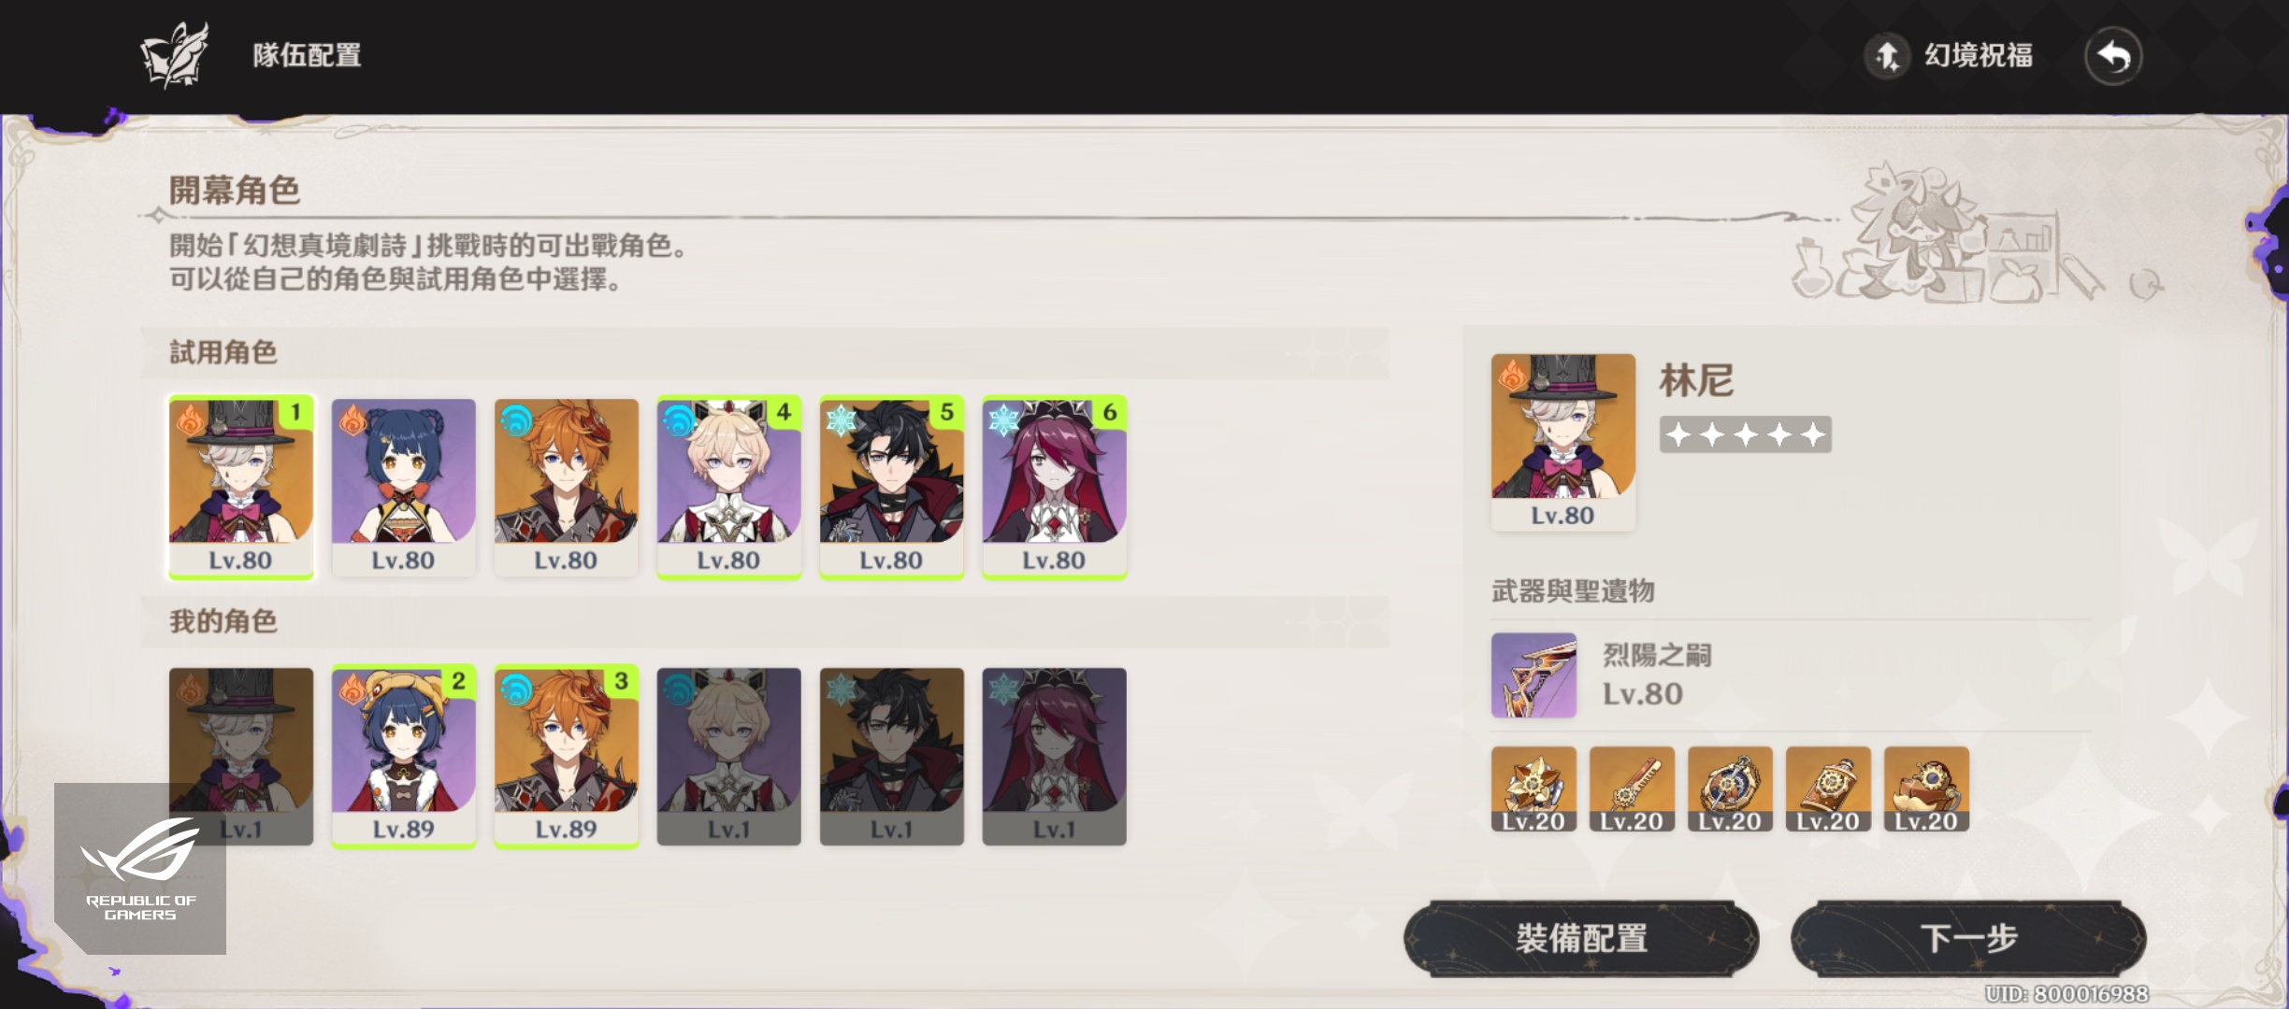The image size is (2289, 1009).
Task: Deselect trial Lyney numbered 1
Action: (x=241, y=487)
